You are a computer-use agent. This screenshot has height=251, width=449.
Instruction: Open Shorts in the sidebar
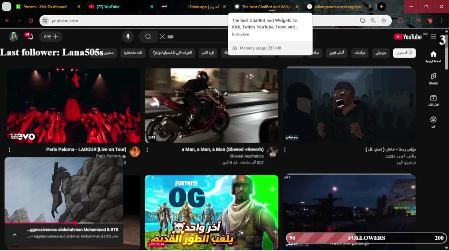433,78
